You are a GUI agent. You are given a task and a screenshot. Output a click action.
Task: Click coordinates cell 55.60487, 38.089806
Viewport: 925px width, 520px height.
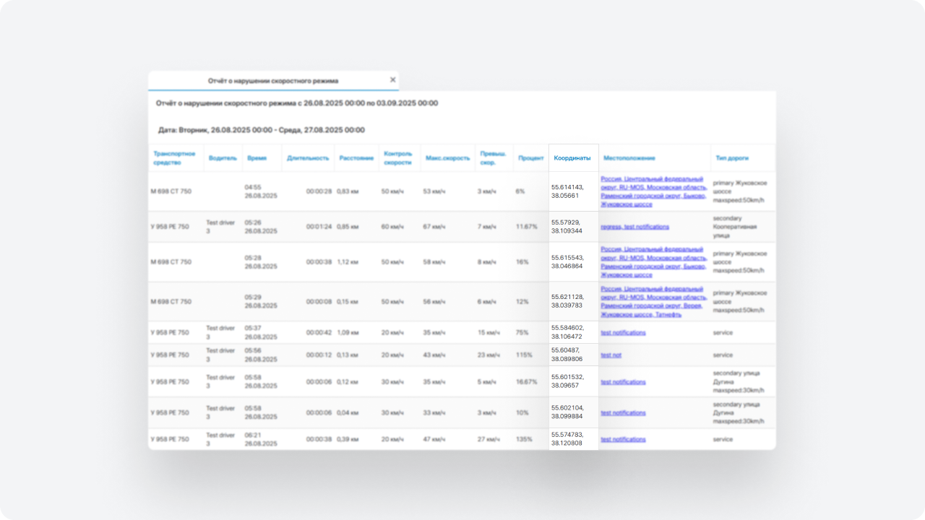coord(567,355)
